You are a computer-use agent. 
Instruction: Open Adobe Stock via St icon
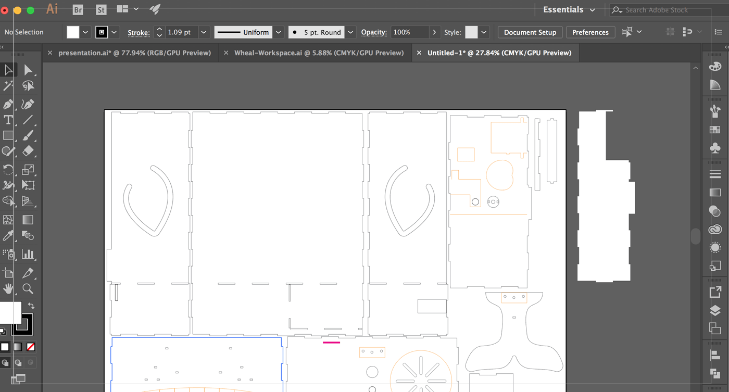(101, 9)
